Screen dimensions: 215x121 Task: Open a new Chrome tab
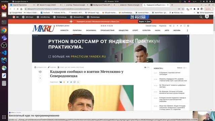(172, 5)
